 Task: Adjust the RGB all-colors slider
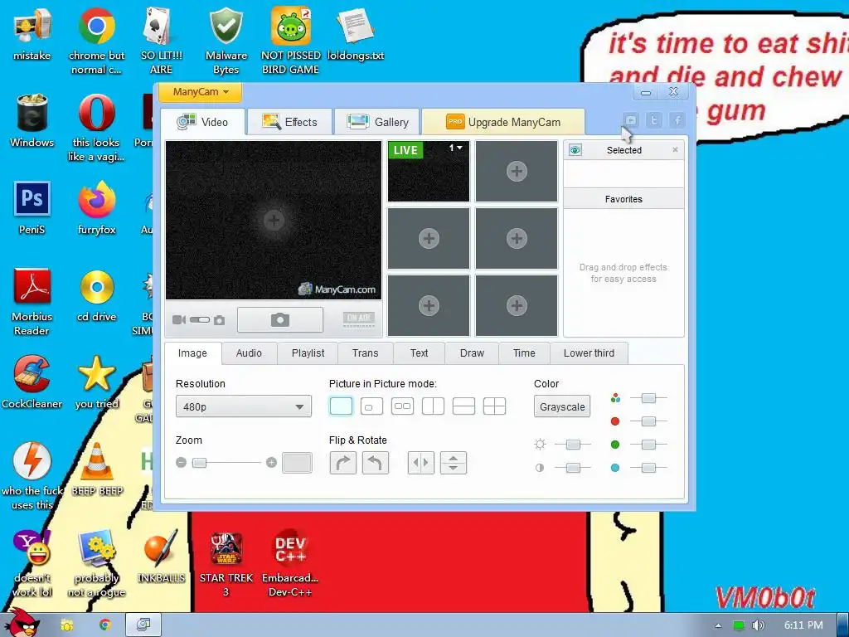point(648,398)
